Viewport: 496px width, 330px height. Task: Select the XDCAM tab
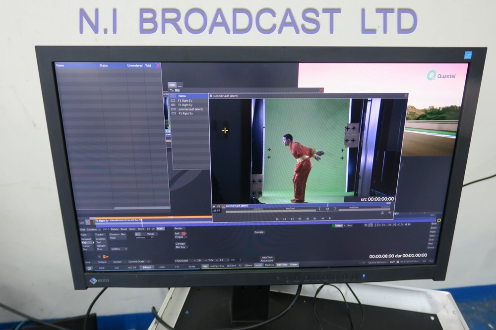(231, 266)
